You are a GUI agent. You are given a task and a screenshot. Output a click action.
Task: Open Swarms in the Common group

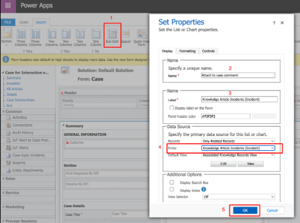tap(16, 163)
